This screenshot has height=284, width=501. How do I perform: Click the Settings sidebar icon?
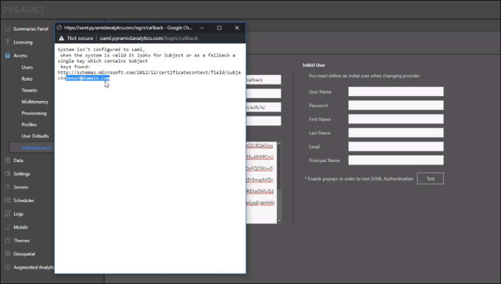[8, 174]
